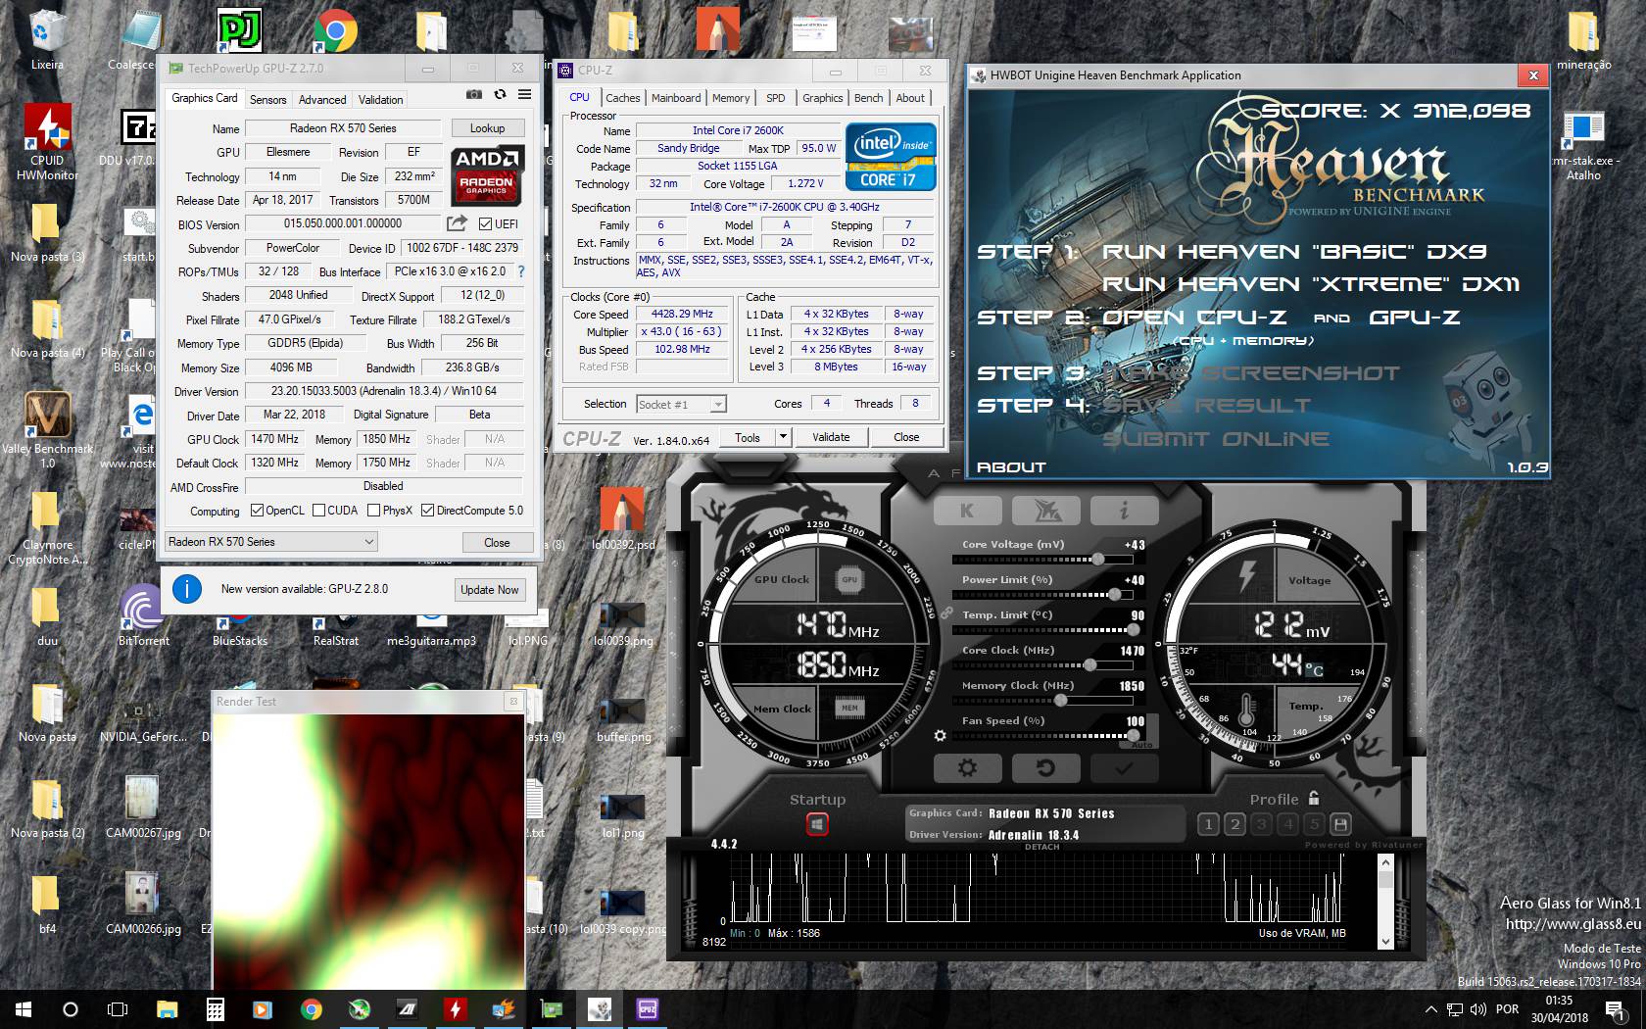Click ABOUT in the Heaven Benchmark window
Screen dimensions: 1646x1029
pyautogui.click(x=1011, y=467)
